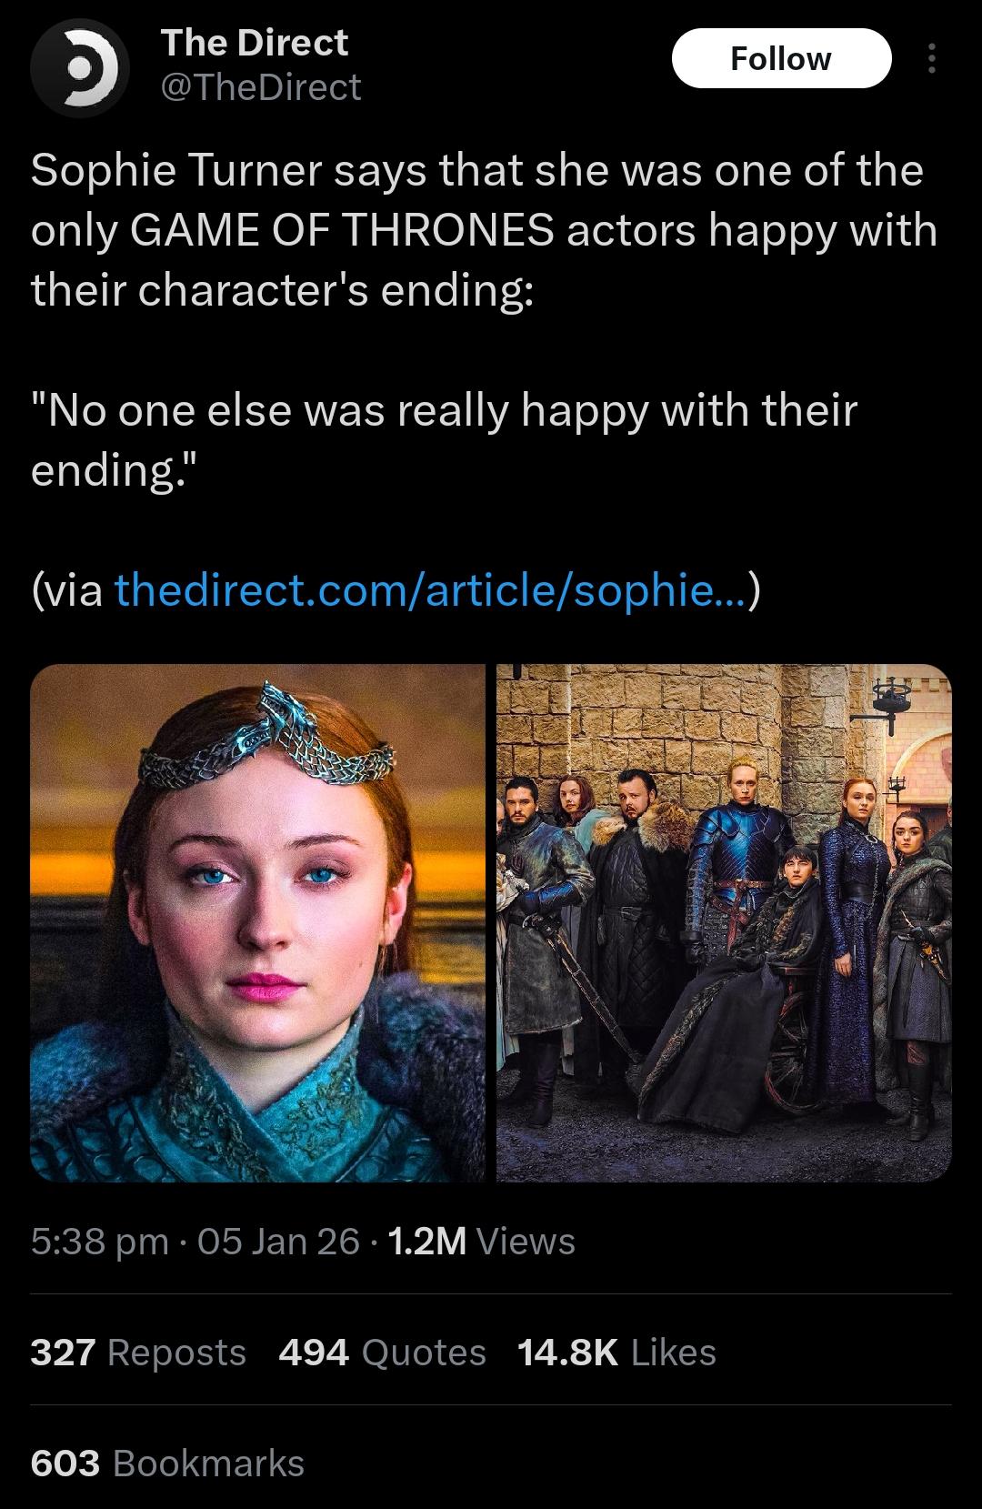Click the 05 Jan 26 date

278,1241
